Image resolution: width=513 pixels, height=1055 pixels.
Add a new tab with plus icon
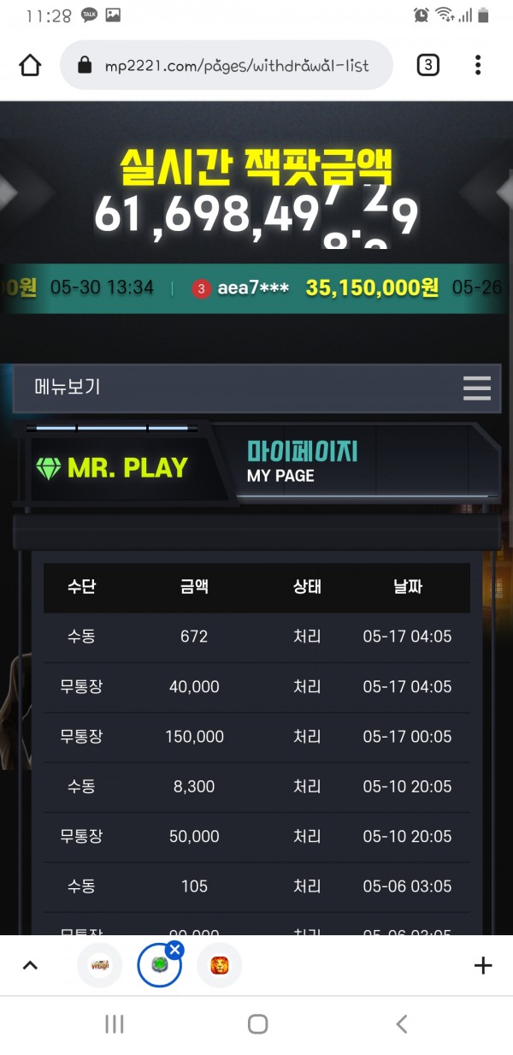(483, 966)
